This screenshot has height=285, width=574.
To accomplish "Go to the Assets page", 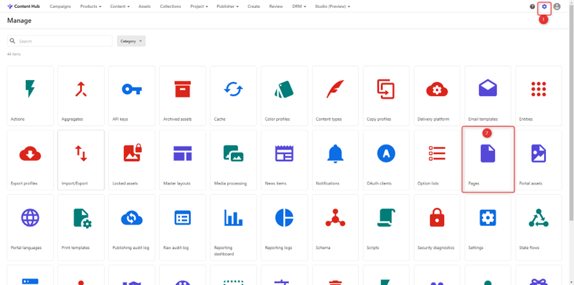I will (145, 7).
